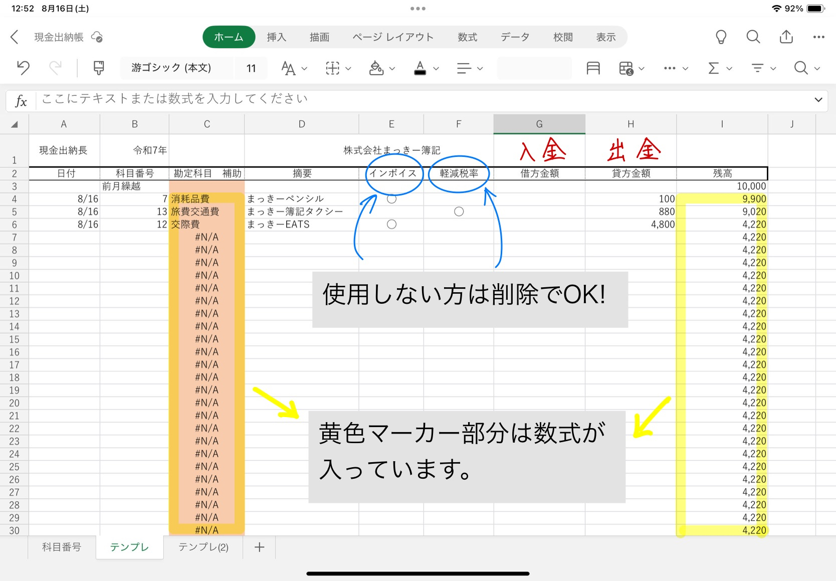Open the ページ レイアウト tab
This screenshot has height=581, width=836.
coord(393,37)
